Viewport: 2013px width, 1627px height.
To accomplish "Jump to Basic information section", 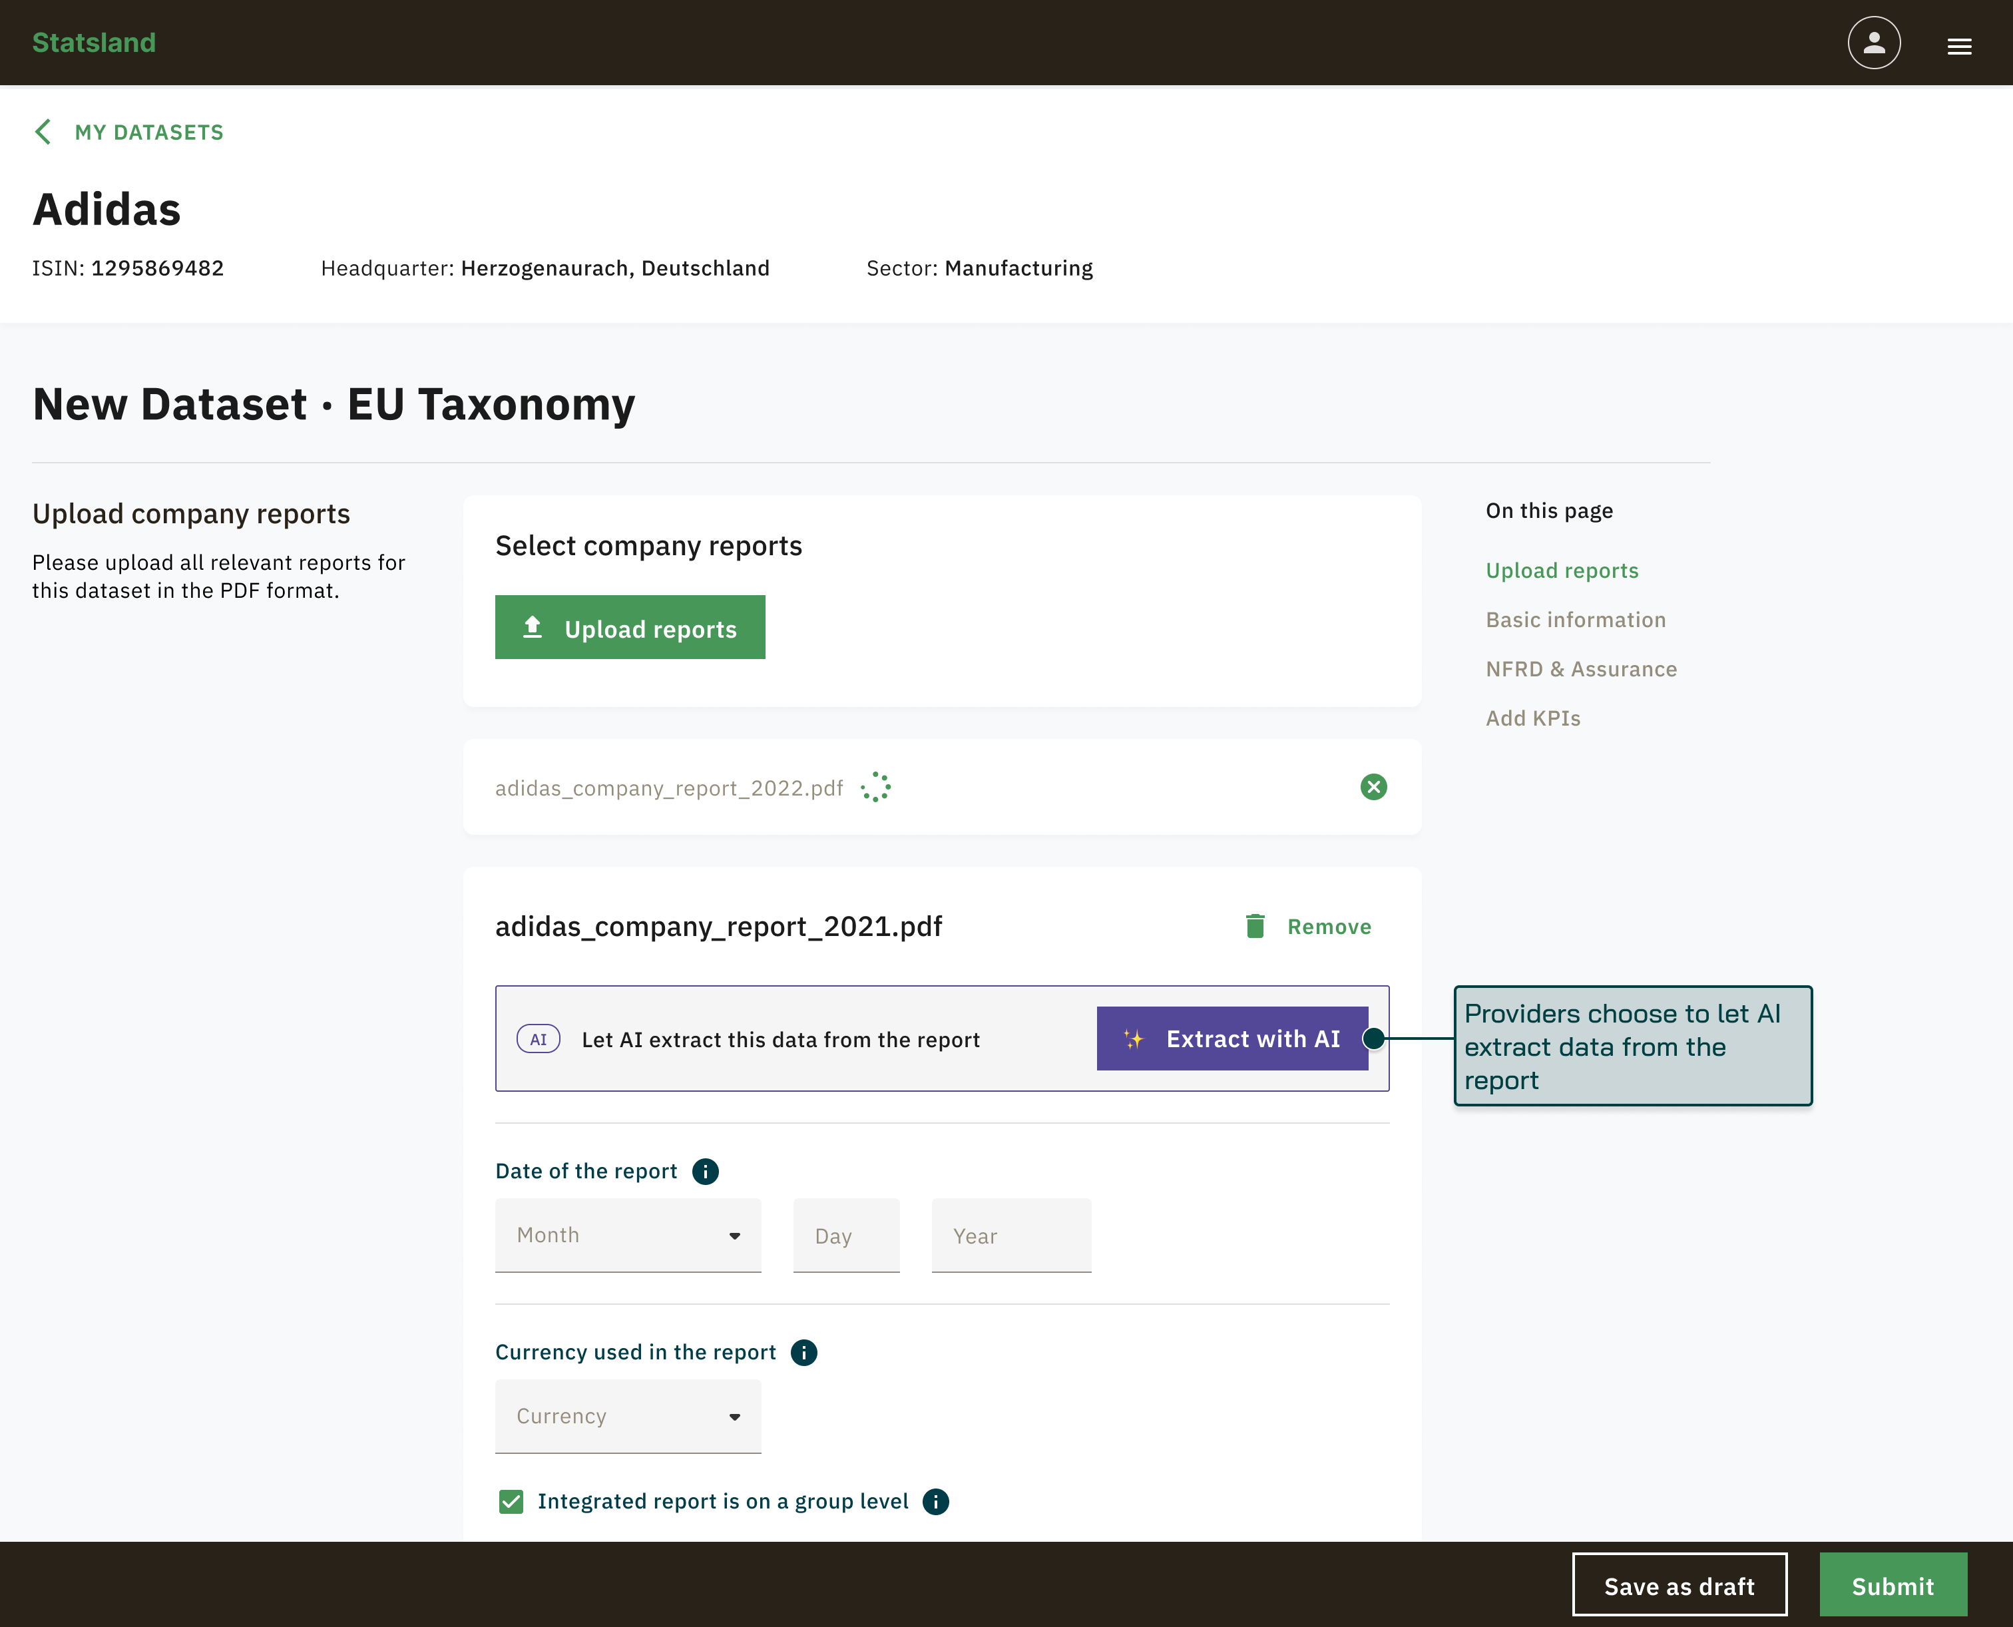I will [1576, 620].
